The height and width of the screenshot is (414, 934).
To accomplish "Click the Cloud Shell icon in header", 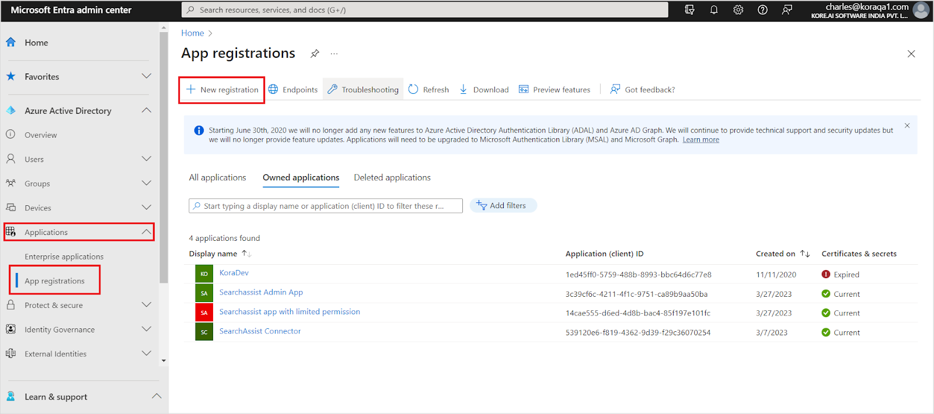I will (x=689, y=10).
